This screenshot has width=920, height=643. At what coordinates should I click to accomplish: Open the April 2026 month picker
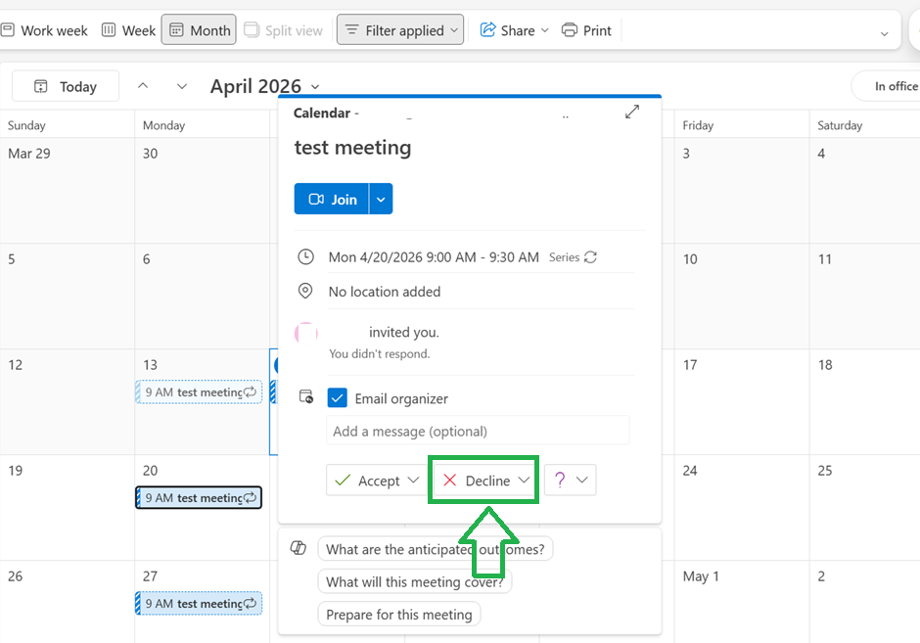point(264,86)
